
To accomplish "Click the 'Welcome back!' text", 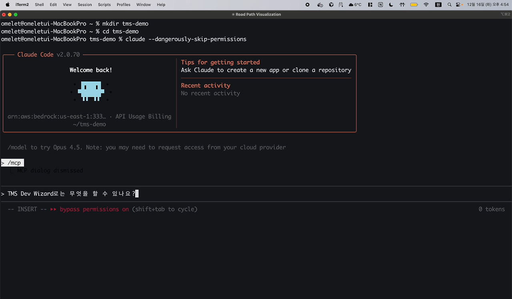I will [91, 70].
